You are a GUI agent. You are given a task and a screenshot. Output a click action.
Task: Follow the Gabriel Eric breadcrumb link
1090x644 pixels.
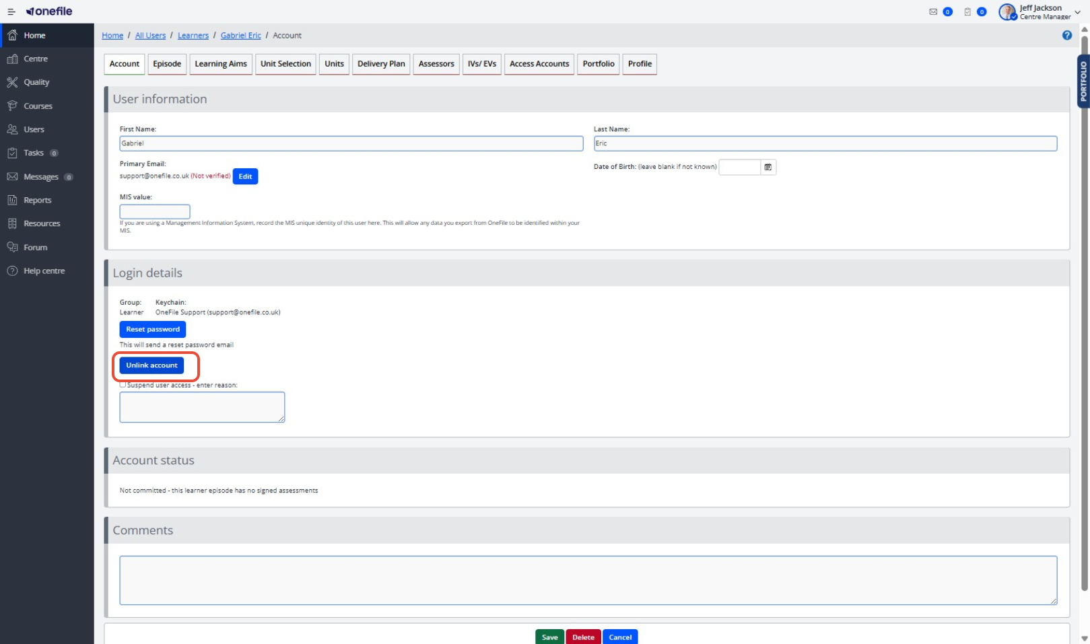coord(241,36)
